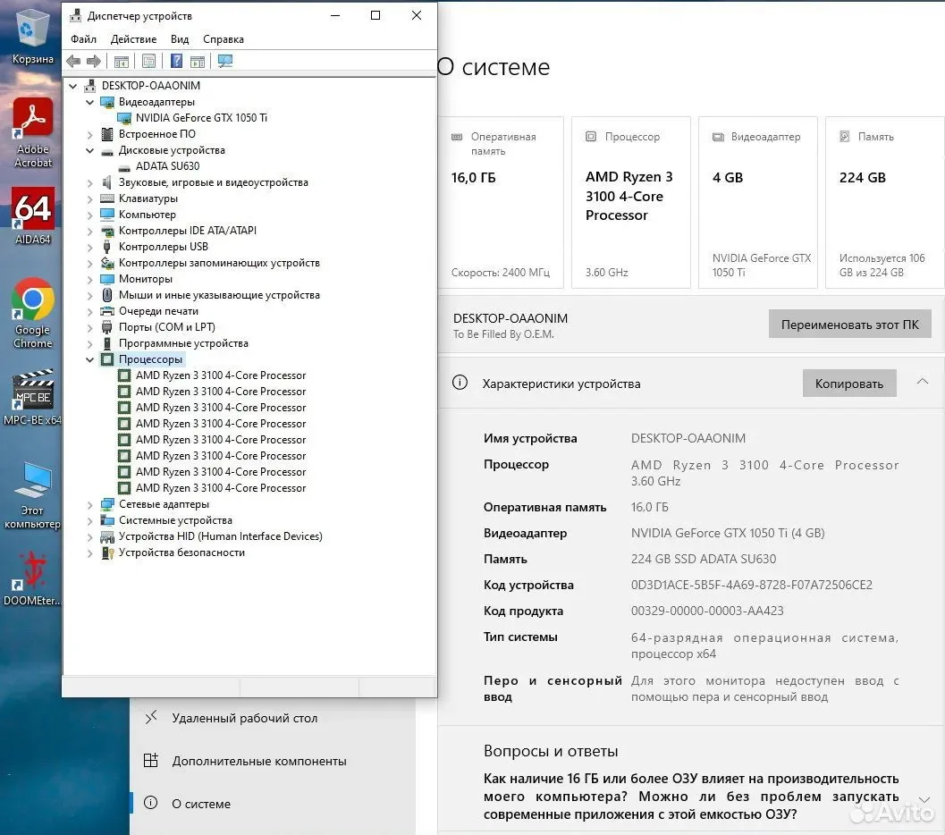Select Контроллеры запоминающих устройств item
945x835 pixels.
[219, 263]
